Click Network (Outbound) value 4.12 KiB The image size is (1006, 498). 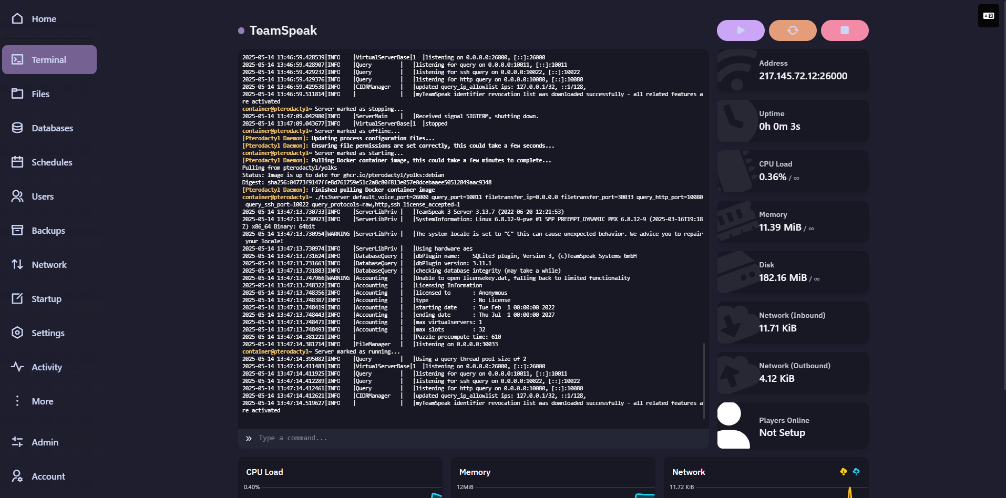(777, 379)
